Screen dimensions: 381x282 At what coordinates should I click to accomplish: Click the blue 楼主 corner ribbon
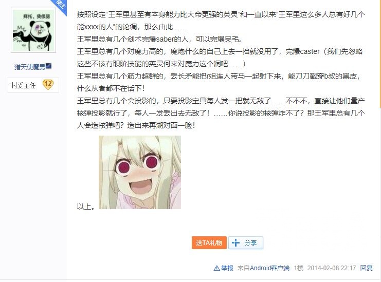pos(60,6)
